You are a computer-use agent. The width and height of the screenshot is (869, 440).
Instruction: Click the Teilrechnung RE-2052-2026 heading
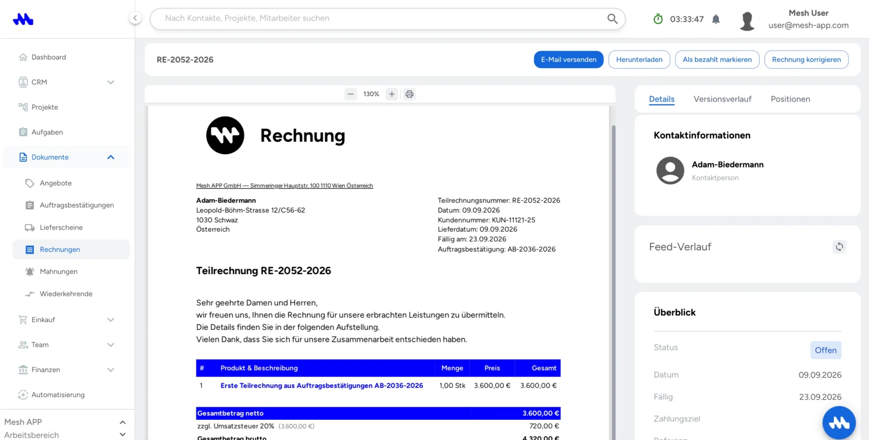tap(263, 271)
